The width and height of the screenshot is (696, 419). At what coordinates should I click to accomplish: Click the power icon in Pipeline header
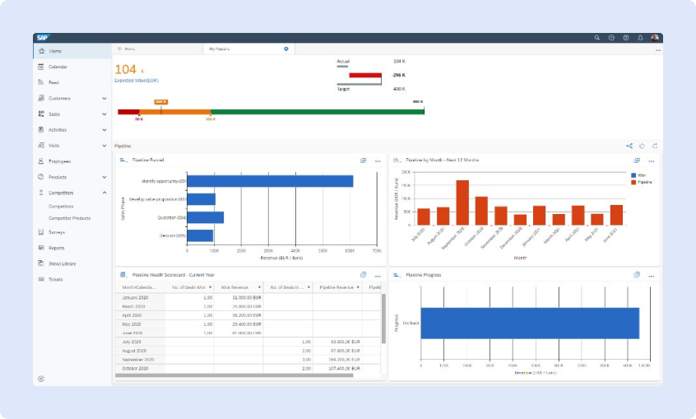tap(642, 146)
